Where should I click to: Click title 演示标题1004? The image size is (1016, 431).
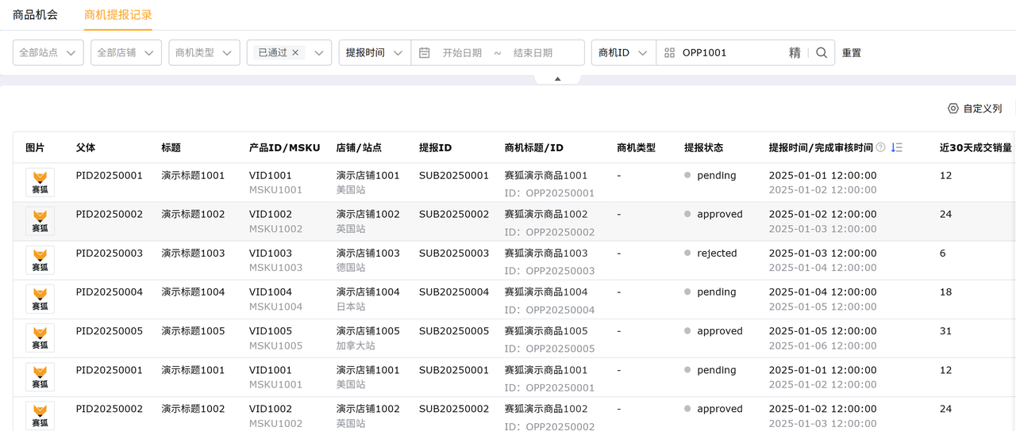pyautogui.click(x=193, y=292)
